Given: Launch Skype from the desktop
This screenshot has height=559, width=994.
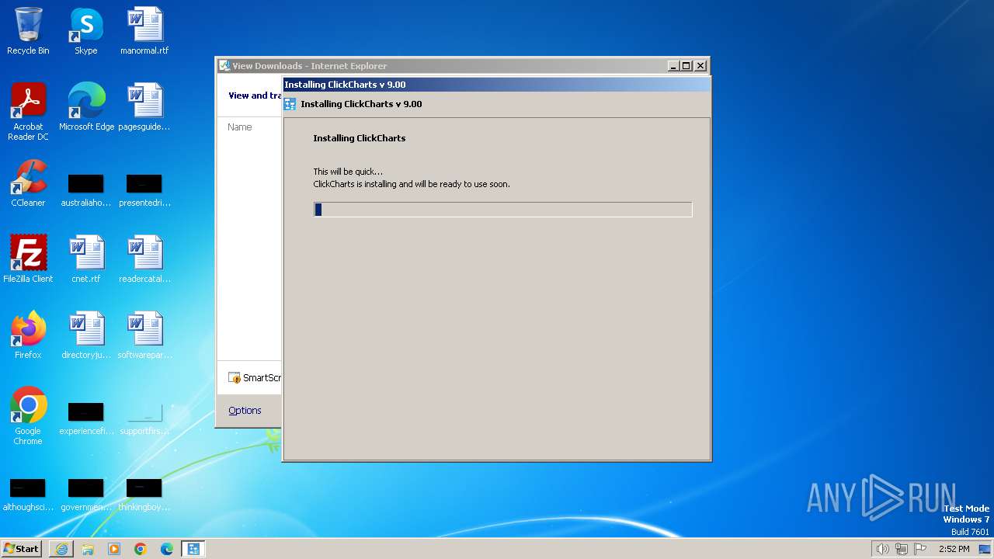Looking at the screenshot, I should [86, 31].
